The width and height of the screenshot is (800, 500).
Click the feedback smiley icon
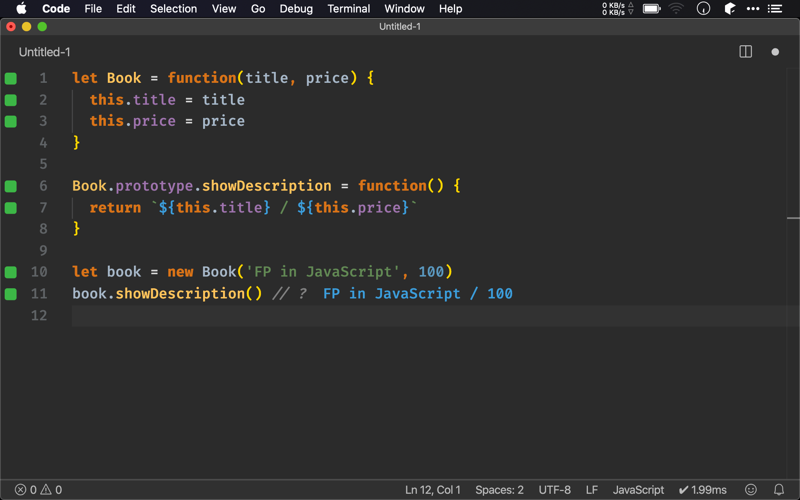point(750,489)
